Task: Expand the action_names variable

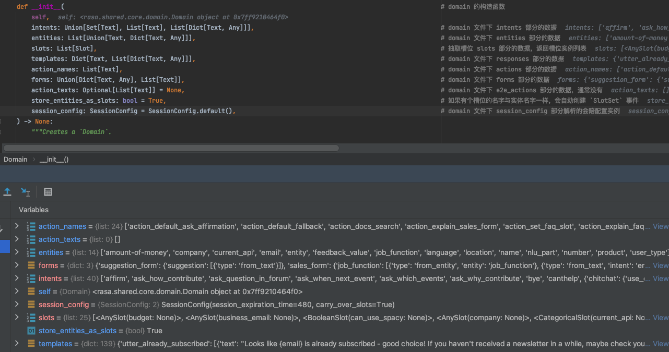Action: (17, 226)
